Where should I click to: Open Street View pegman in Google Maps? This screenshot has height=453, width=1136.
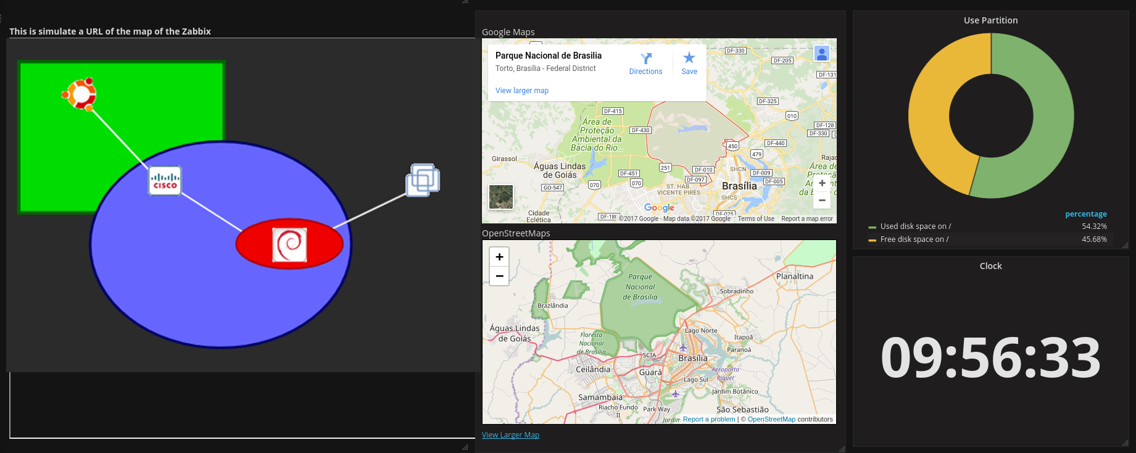coord(822,54)
